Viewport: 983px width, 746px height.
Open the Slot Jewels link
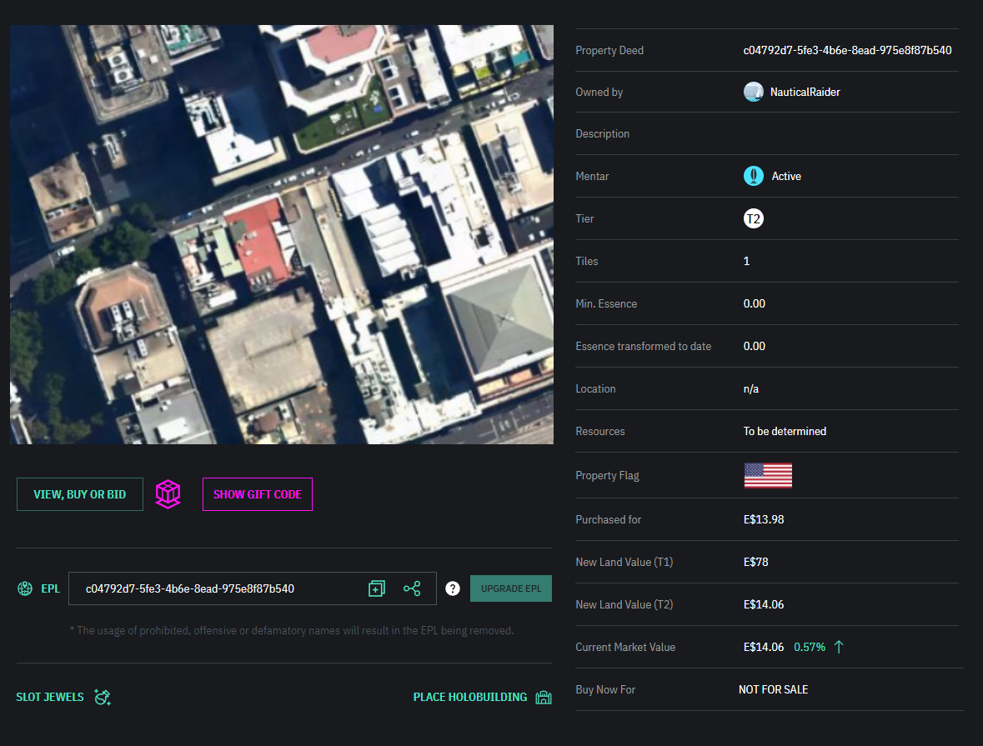pos(50,697)
